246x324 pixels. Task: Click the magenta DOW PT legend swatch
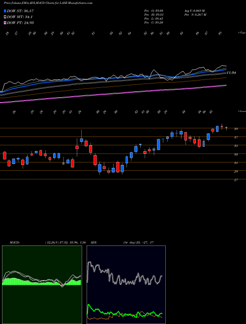[x=5, y=23]
